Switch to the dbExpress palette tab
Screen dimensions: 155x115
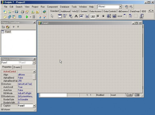(123, 11)
